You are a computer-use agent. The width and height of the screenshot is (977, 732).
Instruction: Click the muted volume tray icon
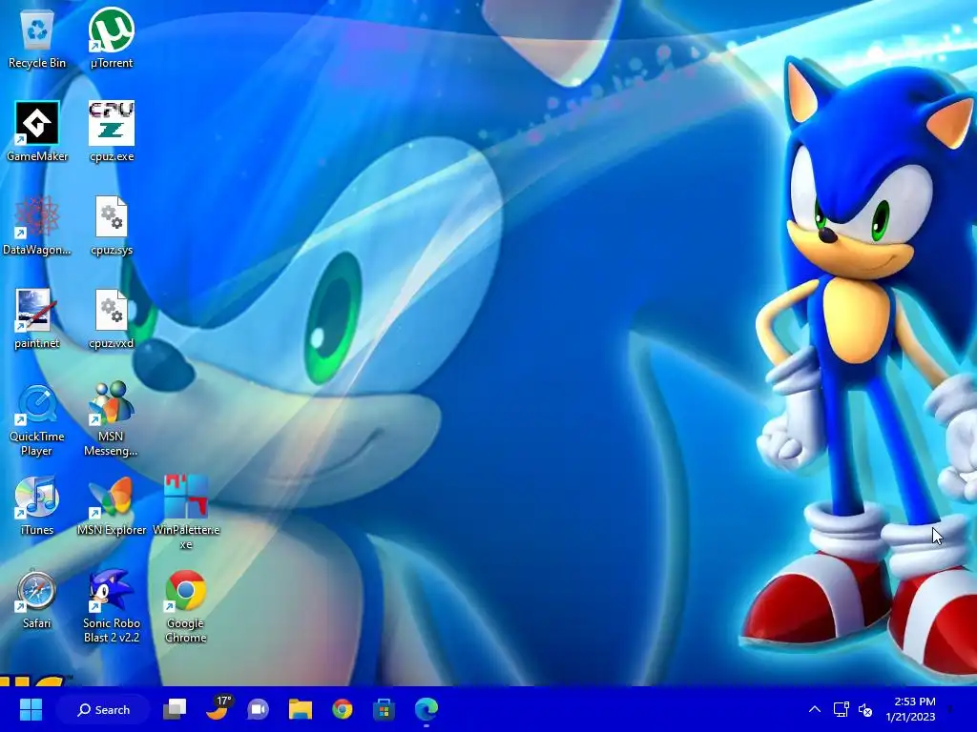pyautogui.click(x=865, y=709)
